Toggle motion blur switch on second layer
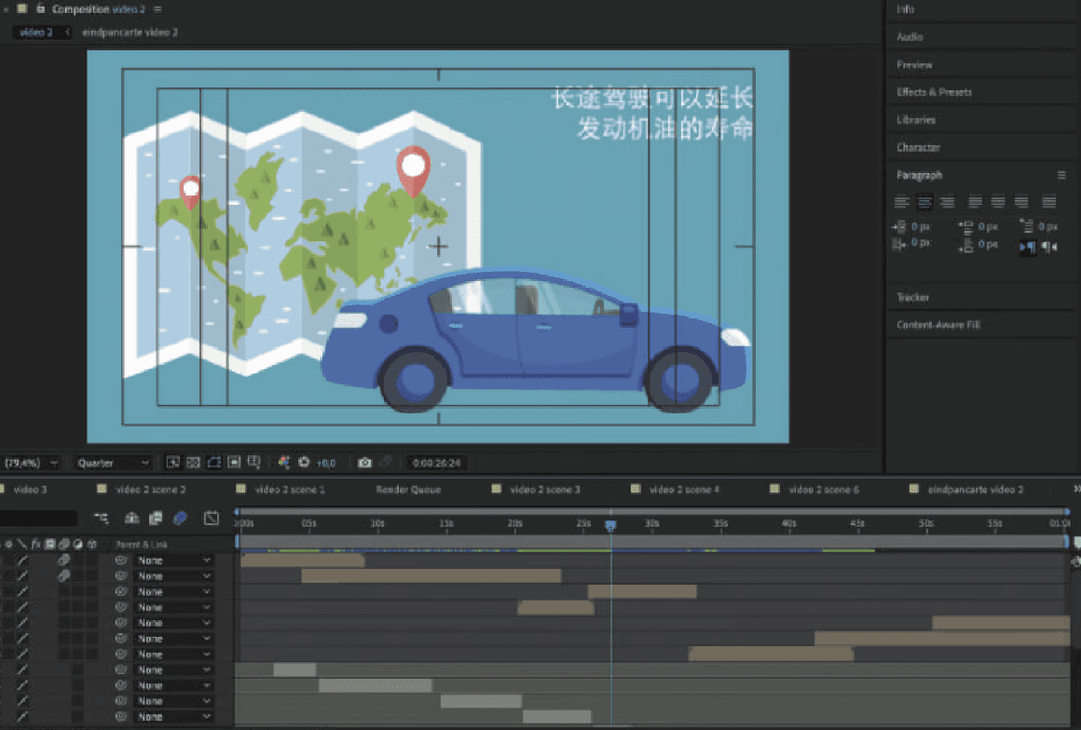Screen dimensions: 1081x730 tap(63, 575)
